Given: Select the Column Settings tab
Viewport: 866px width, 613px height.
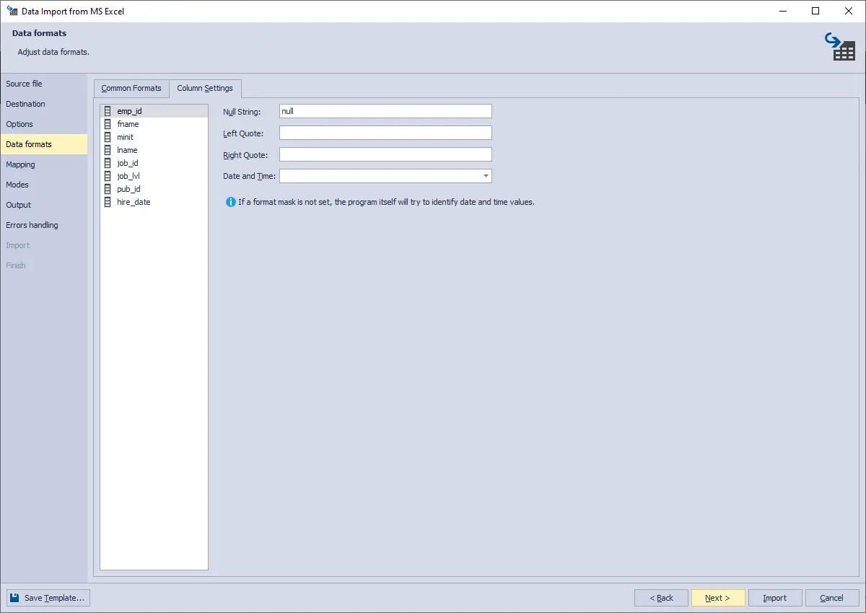Looking at the screenshot, I should [x=205, y=88].
